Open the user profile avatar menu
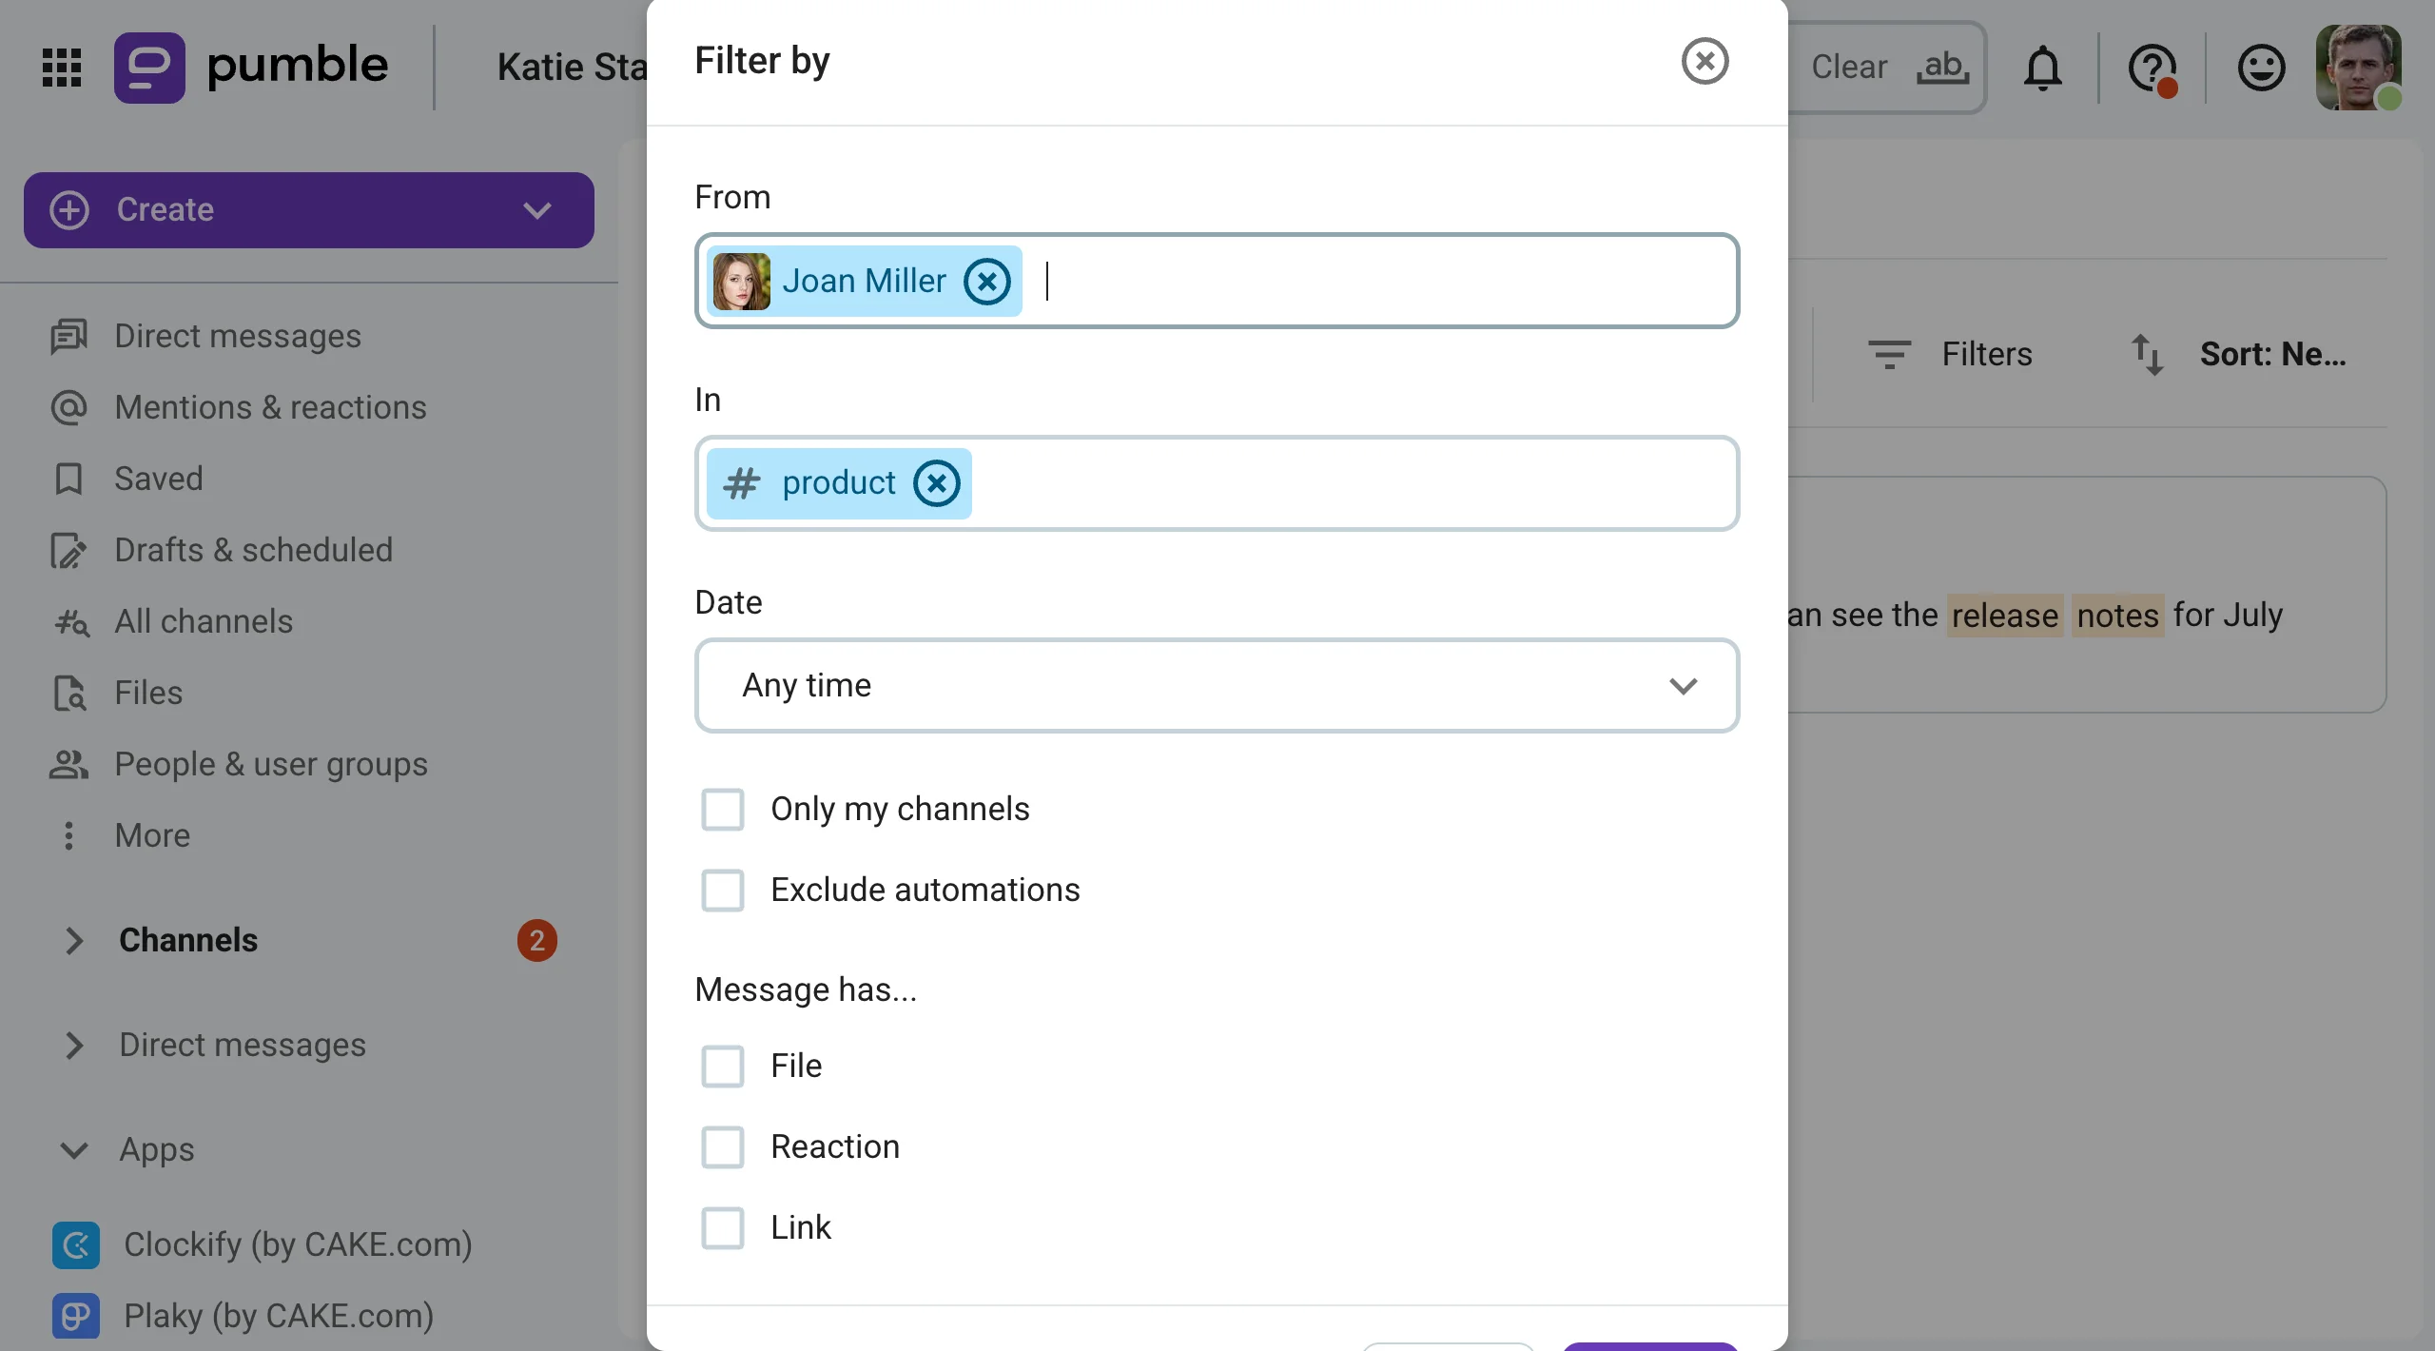Image resolution: width=2435 pixels, height=1351 pixels. pyautogui.click(x=2358, y=68)
